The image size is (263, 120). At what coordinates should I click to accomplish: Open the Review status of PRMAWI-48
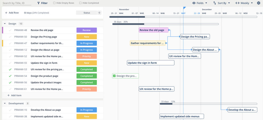point(87,30)
